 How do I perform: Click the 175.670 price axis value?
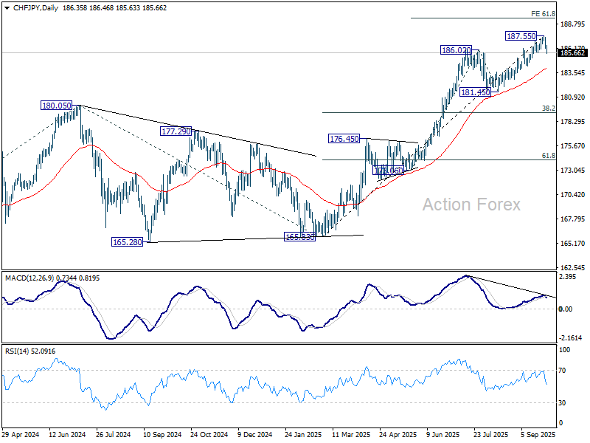[x=573, y=146]
